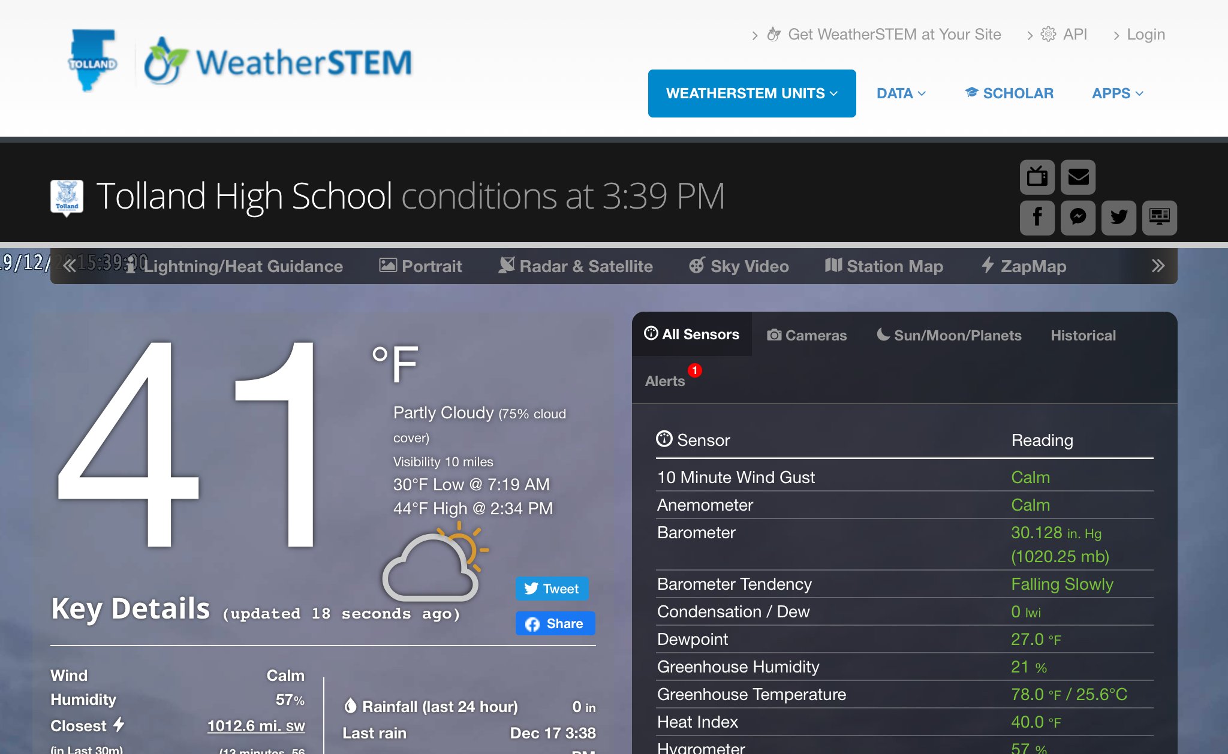Click the Visibility 10 miles text
The height and width of the screenshot is (754, 1228).
[443, 462]
